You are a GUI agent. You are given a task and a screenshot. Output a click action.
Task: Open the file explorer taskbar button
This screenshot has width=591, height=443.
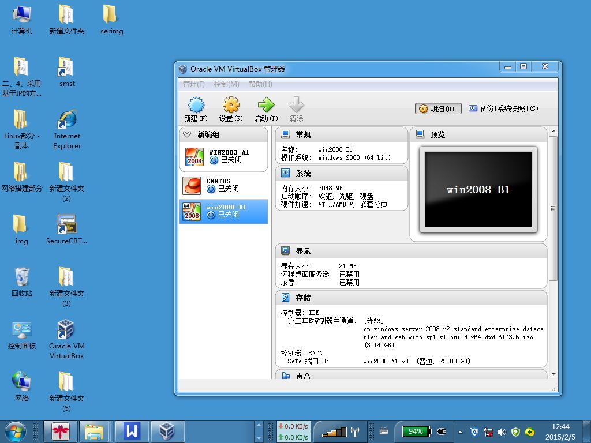pyautogui.click(x=94, y=430)
